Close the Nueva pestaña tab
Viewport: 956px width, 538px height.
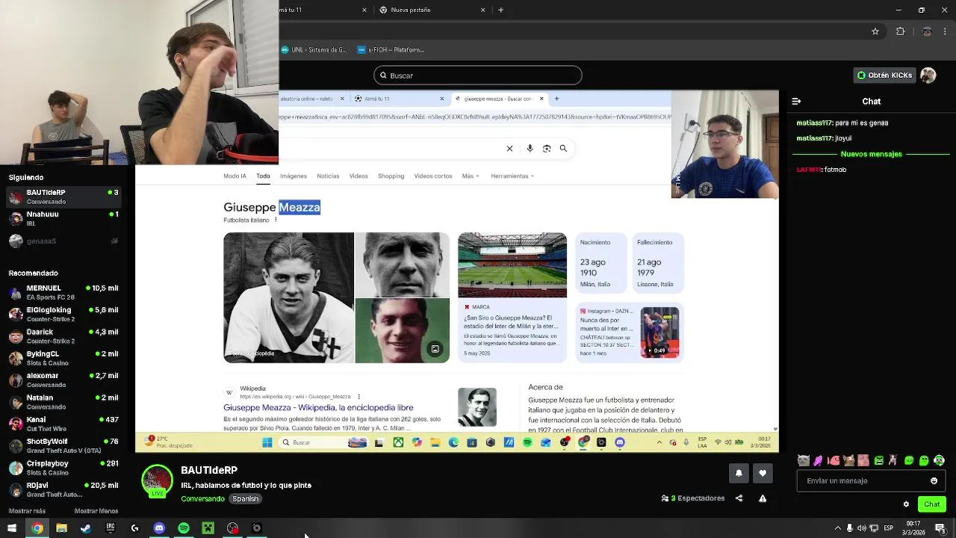(482, 10)
